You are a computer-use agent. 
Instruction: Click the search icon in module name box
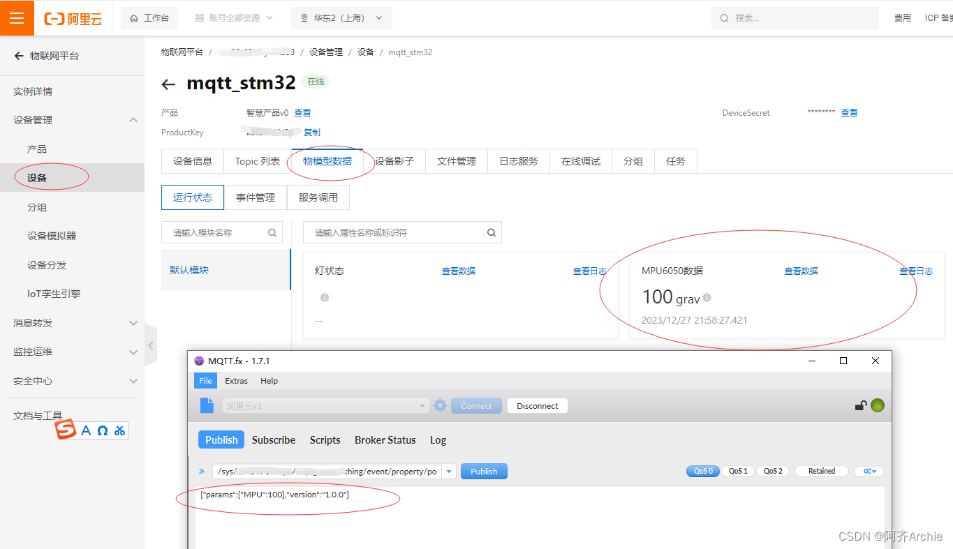[272, 233]
